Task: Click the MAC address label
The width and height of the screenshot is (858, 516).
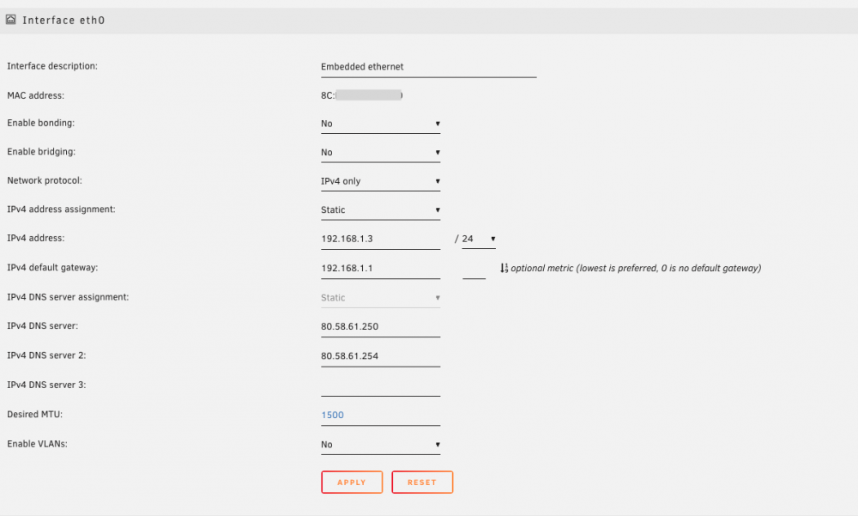Action: point(35,96)
